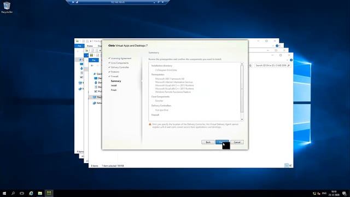Select the Install step in wizard sidebar
350x197 pixels.
click(114, 85)
